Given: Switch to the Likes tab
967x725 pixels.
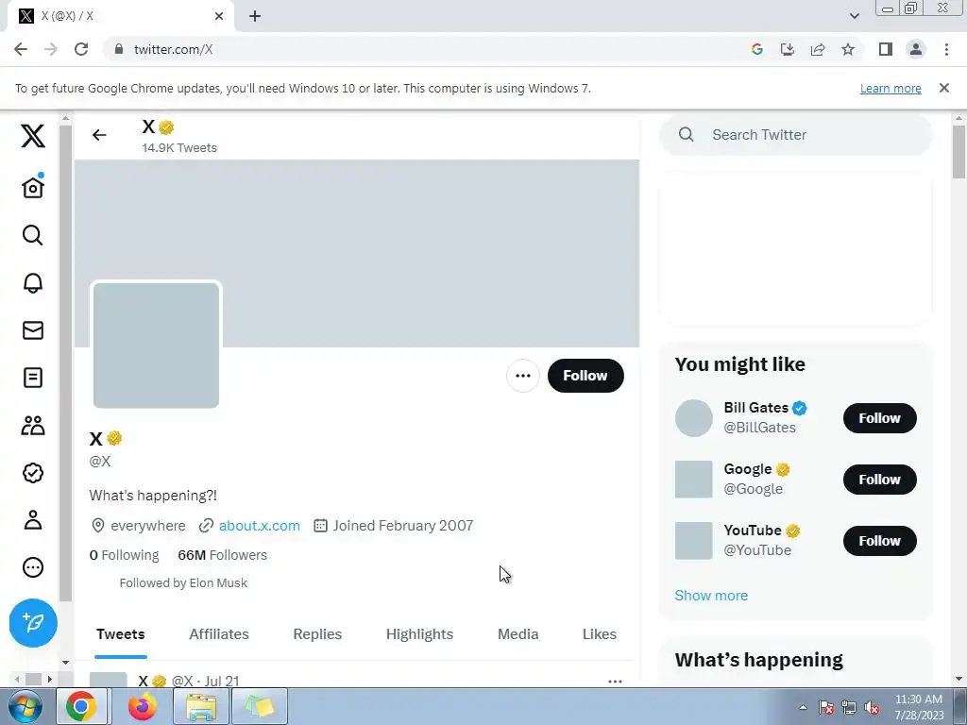Looking at the screenshot, I should pyautogui.click(x=599, y=634).
